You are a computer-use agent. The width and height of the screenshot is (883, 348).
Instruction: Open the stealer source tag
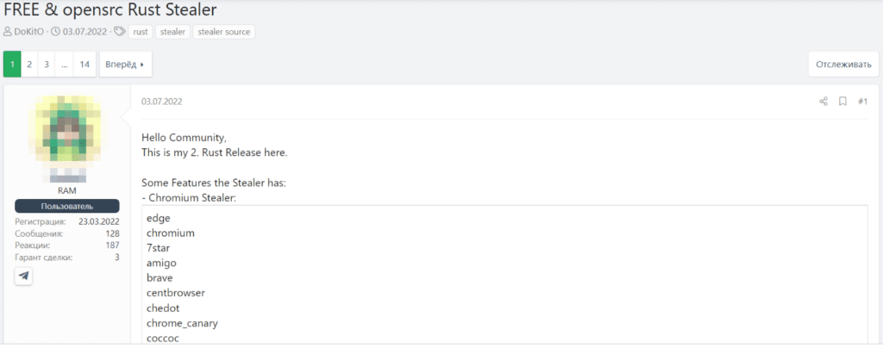tap(224, 32)
